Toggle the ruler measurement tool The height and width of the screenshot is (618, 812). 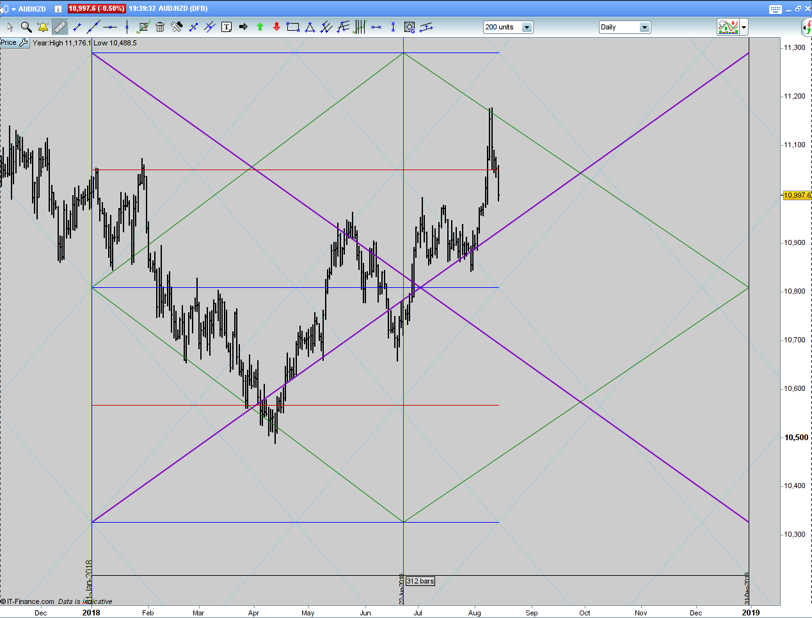pyautogui.click(x=60, y=27)
